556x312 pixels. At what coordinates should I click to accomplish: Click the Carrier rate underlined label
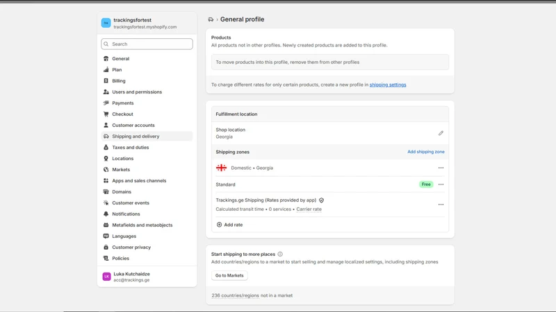(309, 209)
